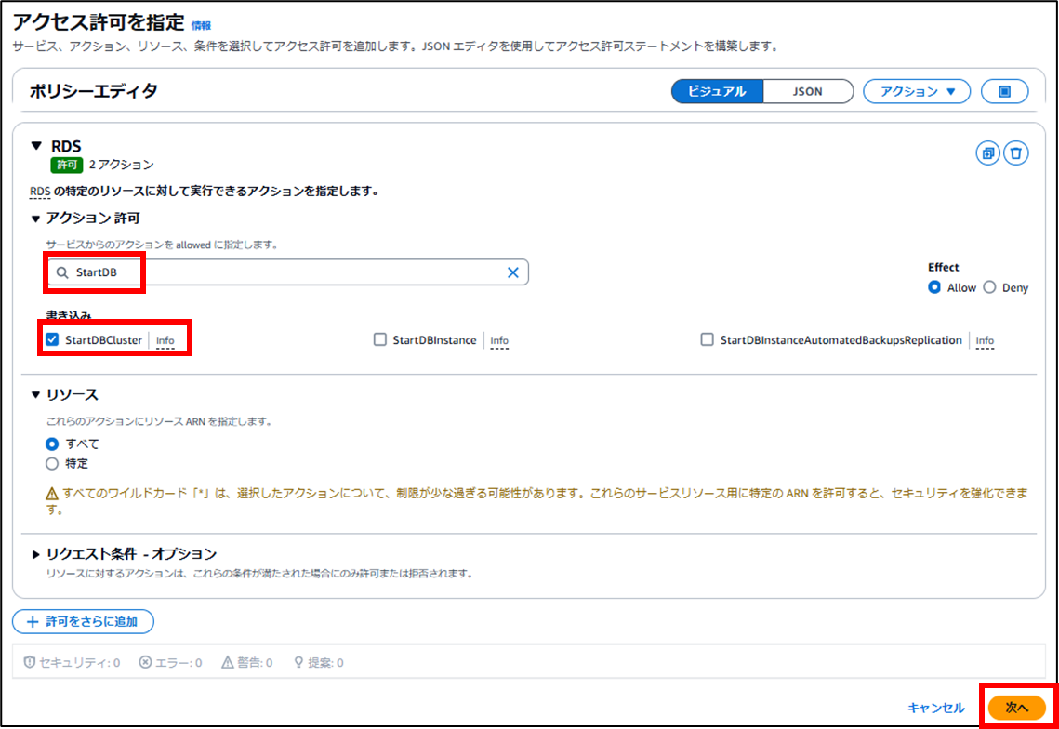1059x729 pixels.
Task: Click the 警告: 0 status text
Action: click(256, 662)
